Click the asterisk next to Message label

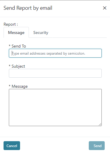click(9, 86)
